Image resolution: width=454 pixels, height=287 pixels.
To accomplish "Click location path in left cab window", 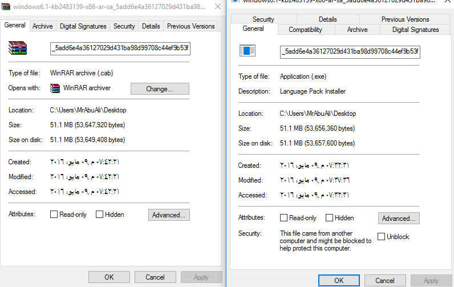I will pos(88,110).
